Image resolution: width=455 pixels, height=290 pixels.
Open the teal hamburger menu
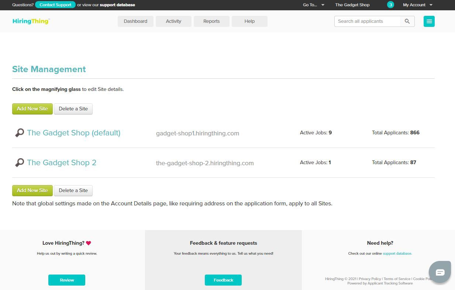[429, 21]
